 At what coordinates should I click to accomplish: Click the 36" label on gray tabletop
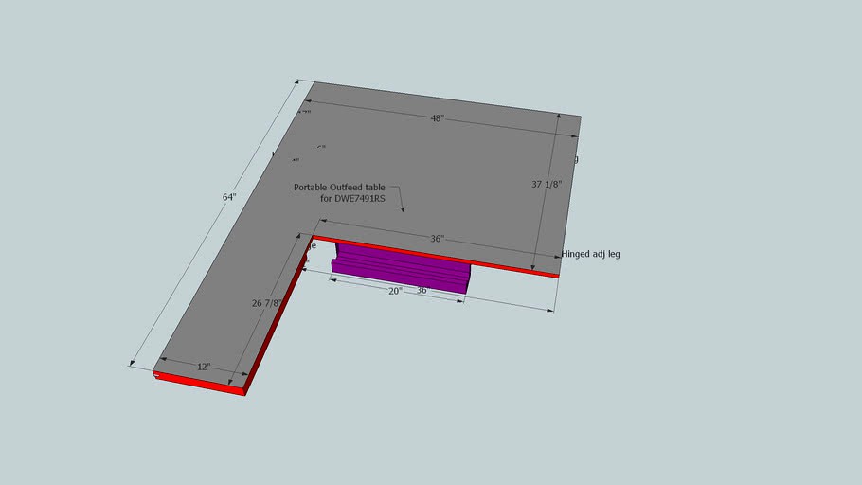[x=437, y=239]
